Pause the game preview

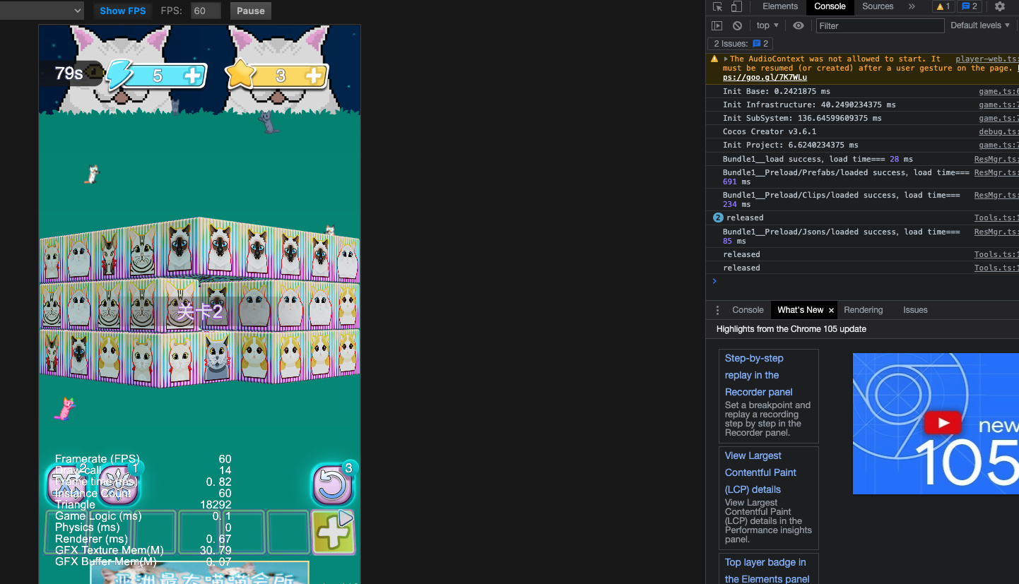[251, 11]
